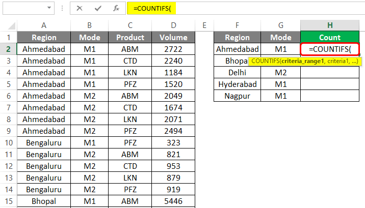The image size is (365, 208).
Task: Select column A header
Action: (x=44, y=25)
